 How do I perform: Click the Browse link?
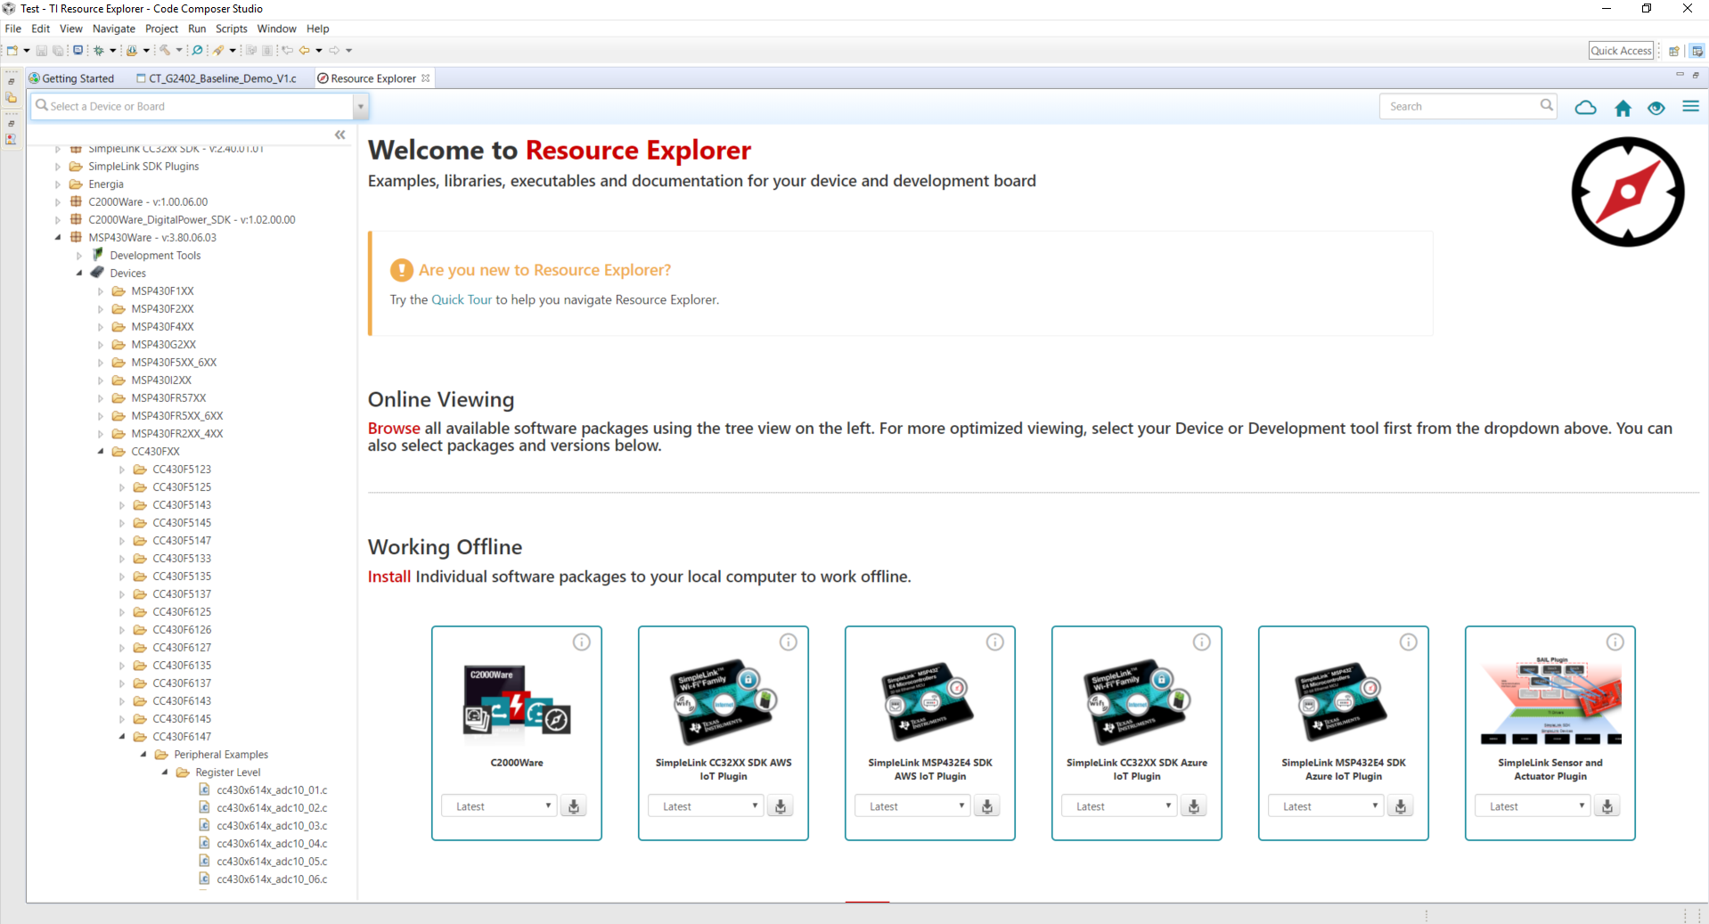[394, 429]
